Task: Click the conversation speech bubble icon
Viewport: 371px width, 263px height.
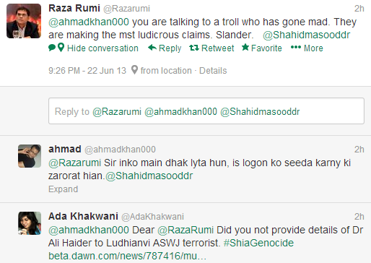Action: 52,48
